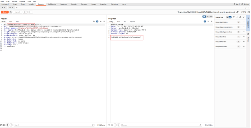
Task: Close Repeater tab 17
Action: [12, 8]
